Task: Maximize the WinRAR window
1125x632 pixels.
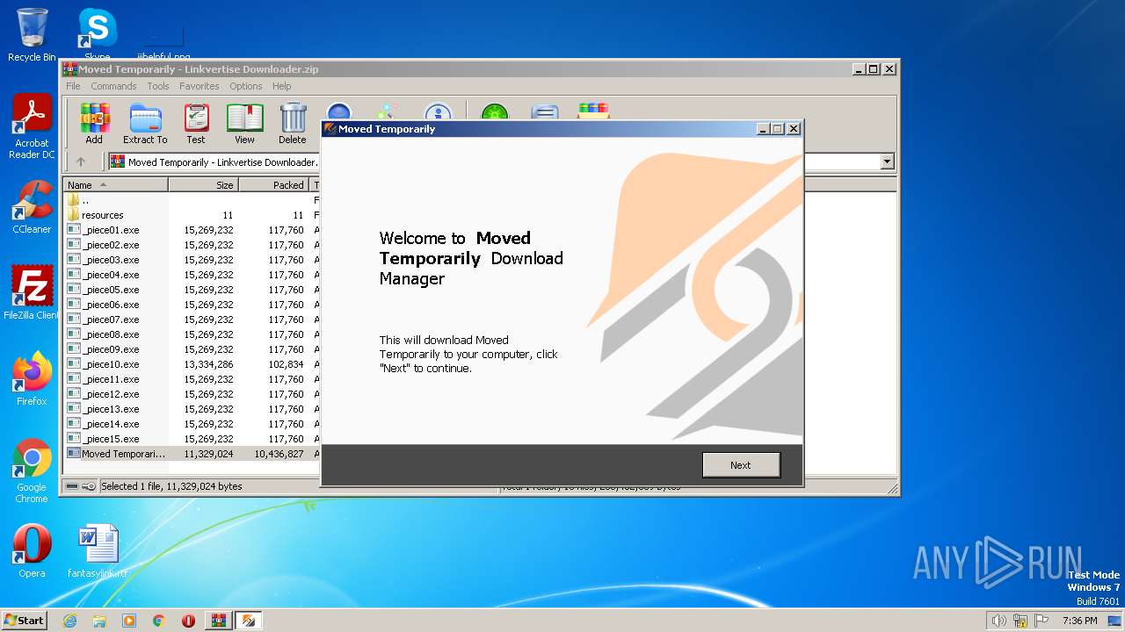Action: point(873,69)
